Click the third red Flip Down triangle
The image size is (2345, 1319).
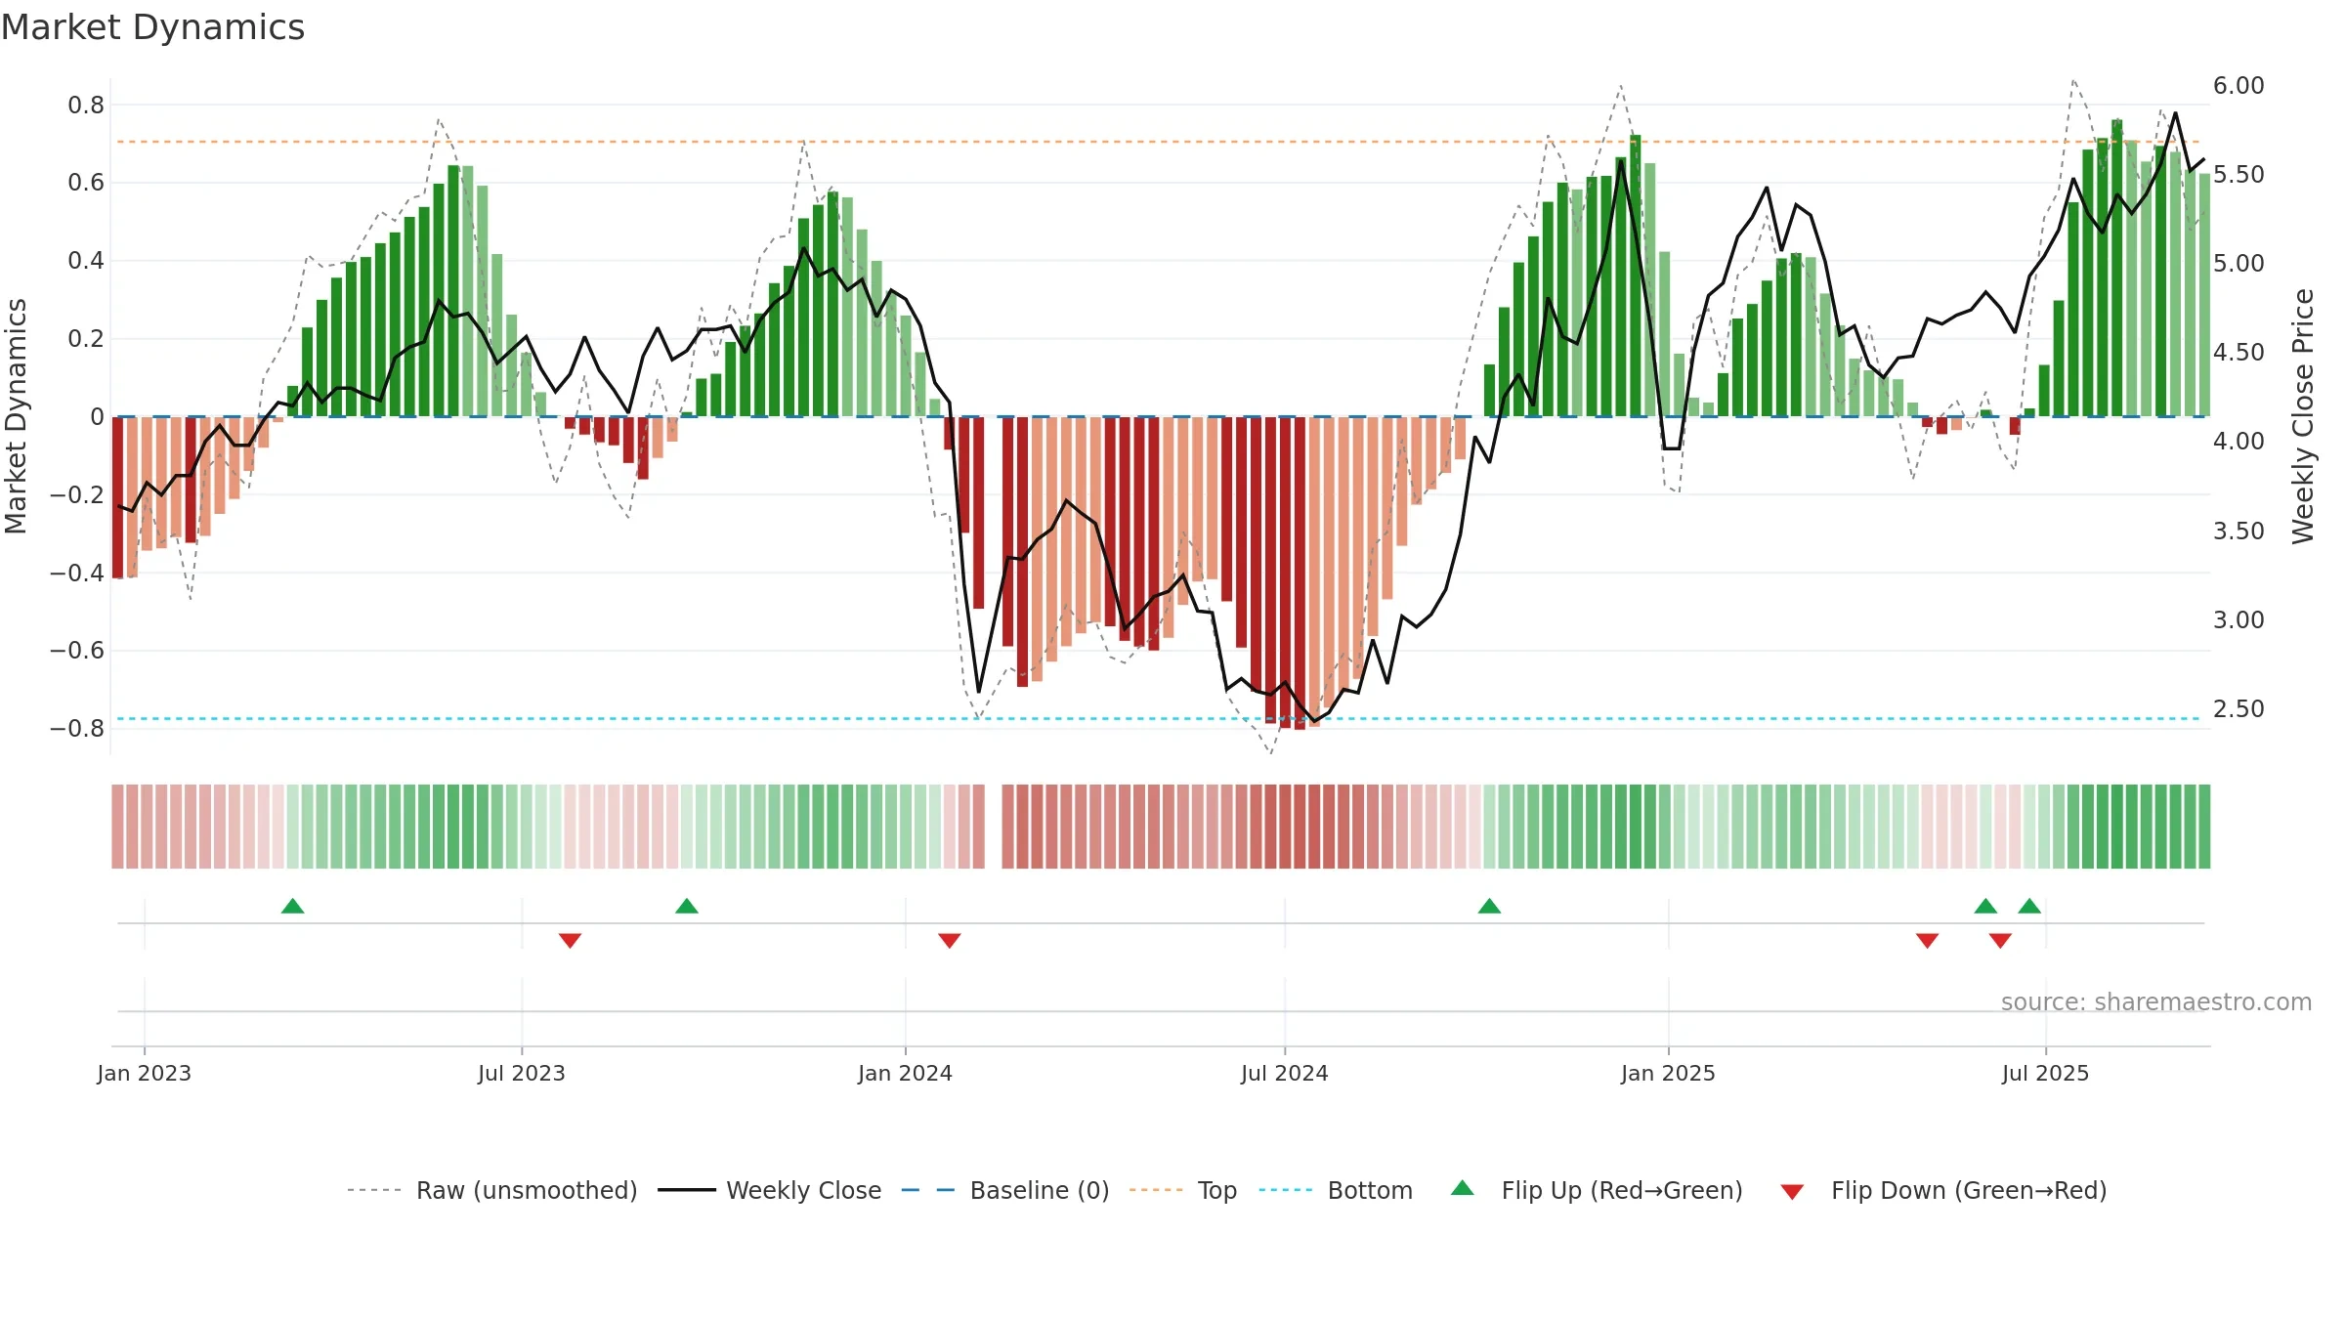tap(1927, 941)
